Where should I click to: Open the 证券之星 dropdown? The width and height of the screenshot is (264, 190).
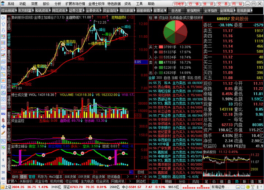[77, 11]
